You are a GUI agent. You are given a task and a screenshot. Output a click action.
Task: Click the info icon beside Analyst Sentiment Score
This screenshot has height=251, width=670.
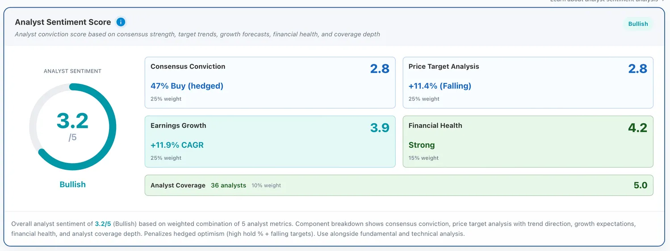(121, 22)
